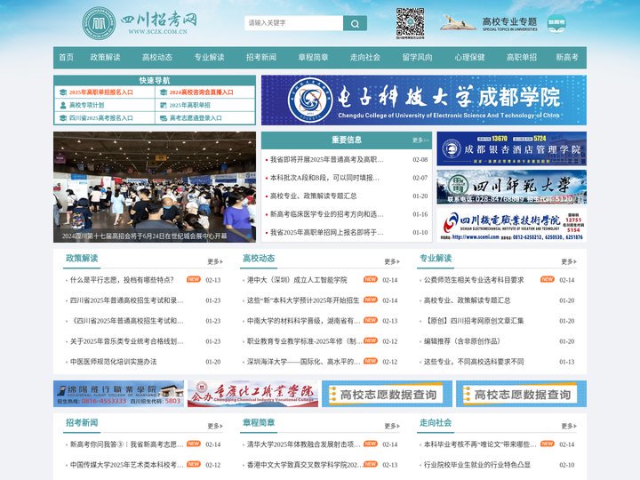This screenshot has height=480, width=640.
Task: Open 绵阳飞行职业学院 banner
Action: coord(118,394)
